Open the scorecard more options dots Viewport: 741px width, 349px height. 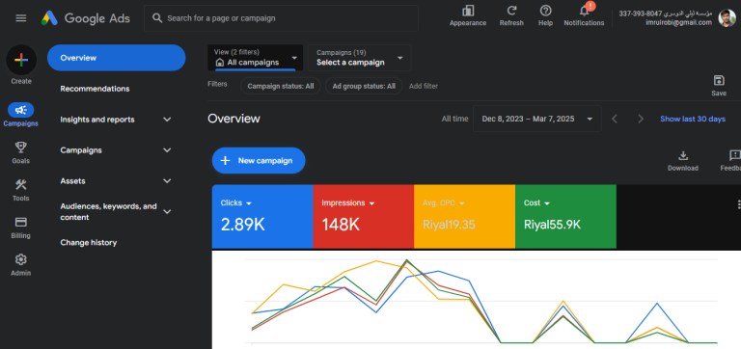[x=738, y=204]
